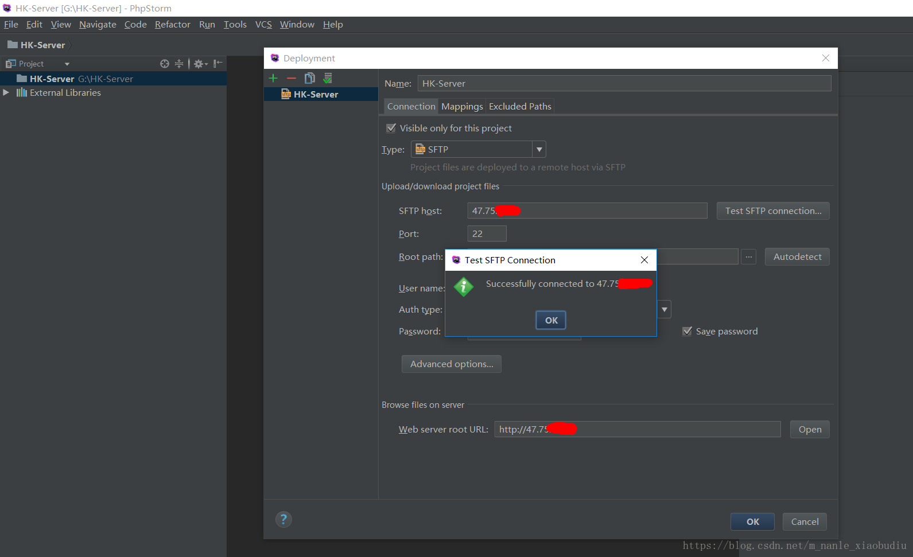Open the Type SFTP dropdown
The image size is (913, 557).
pyautogui.click(x=539, y=149)
